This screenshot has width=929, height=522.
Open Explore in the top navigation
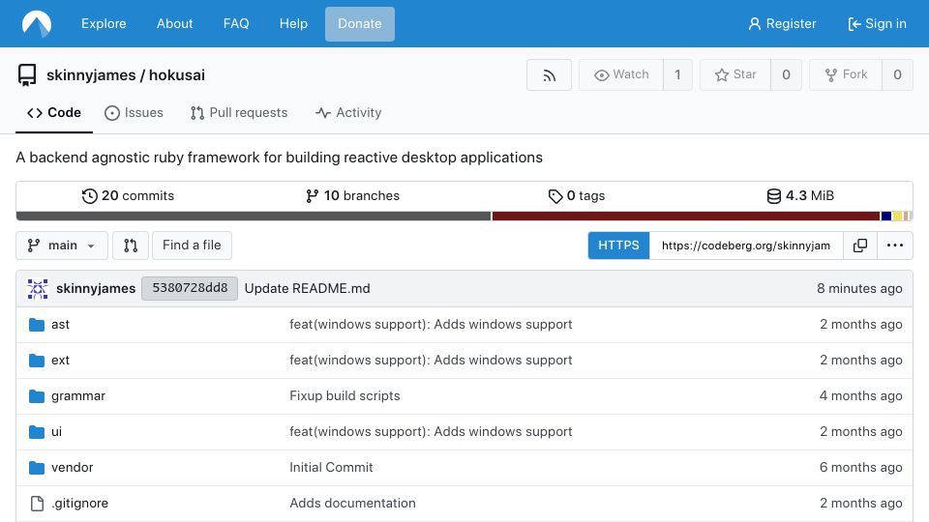point(104,23)
